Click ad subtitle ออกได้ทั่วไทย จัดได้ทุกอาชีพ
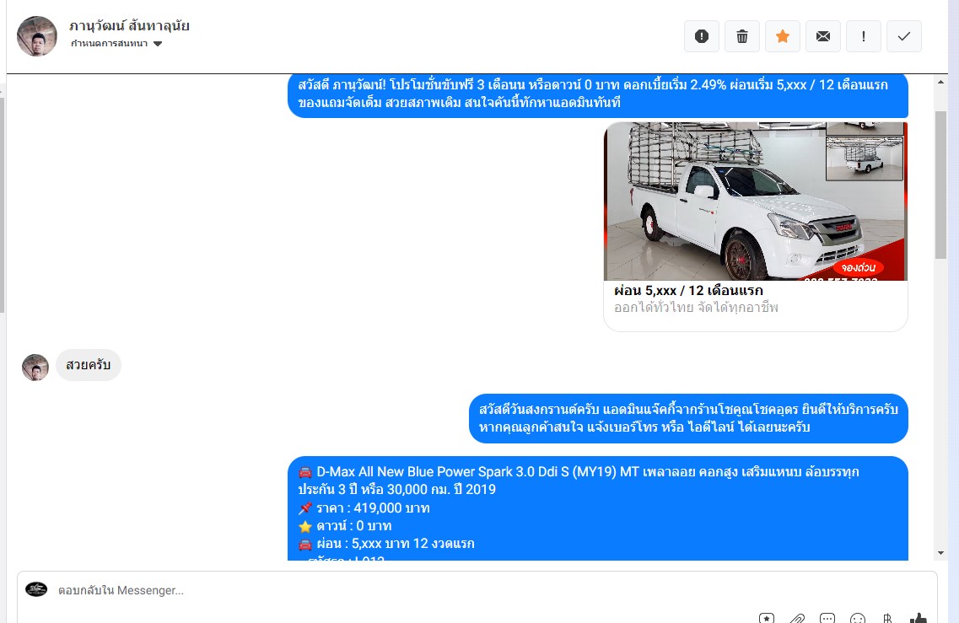This screenshot has height=623, width=959. [x=696, y=308]
